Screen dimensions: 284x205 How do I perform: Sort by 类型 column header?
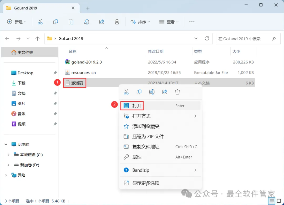click(x=198, y=51)
